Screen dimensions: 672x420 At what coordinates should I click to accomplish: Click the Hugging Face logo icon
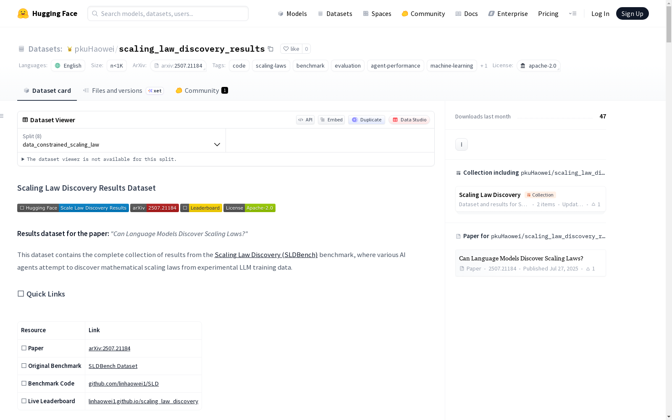click(x=23, y=13)
